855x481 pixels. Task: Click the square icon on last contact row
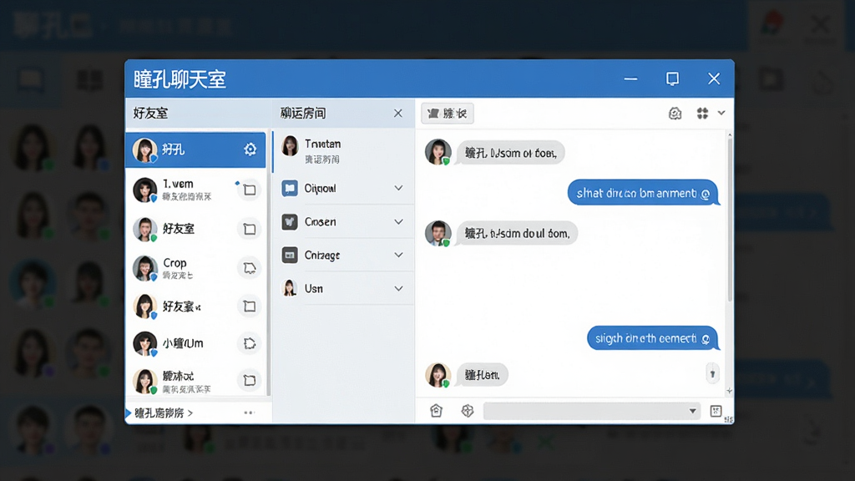tap(250, 380)
